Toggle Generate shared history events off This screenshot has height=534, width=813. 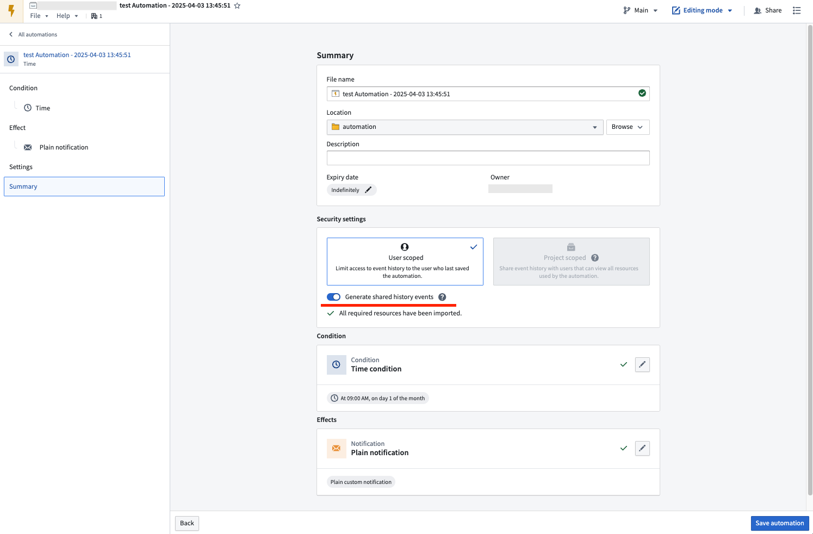[333, 297]
